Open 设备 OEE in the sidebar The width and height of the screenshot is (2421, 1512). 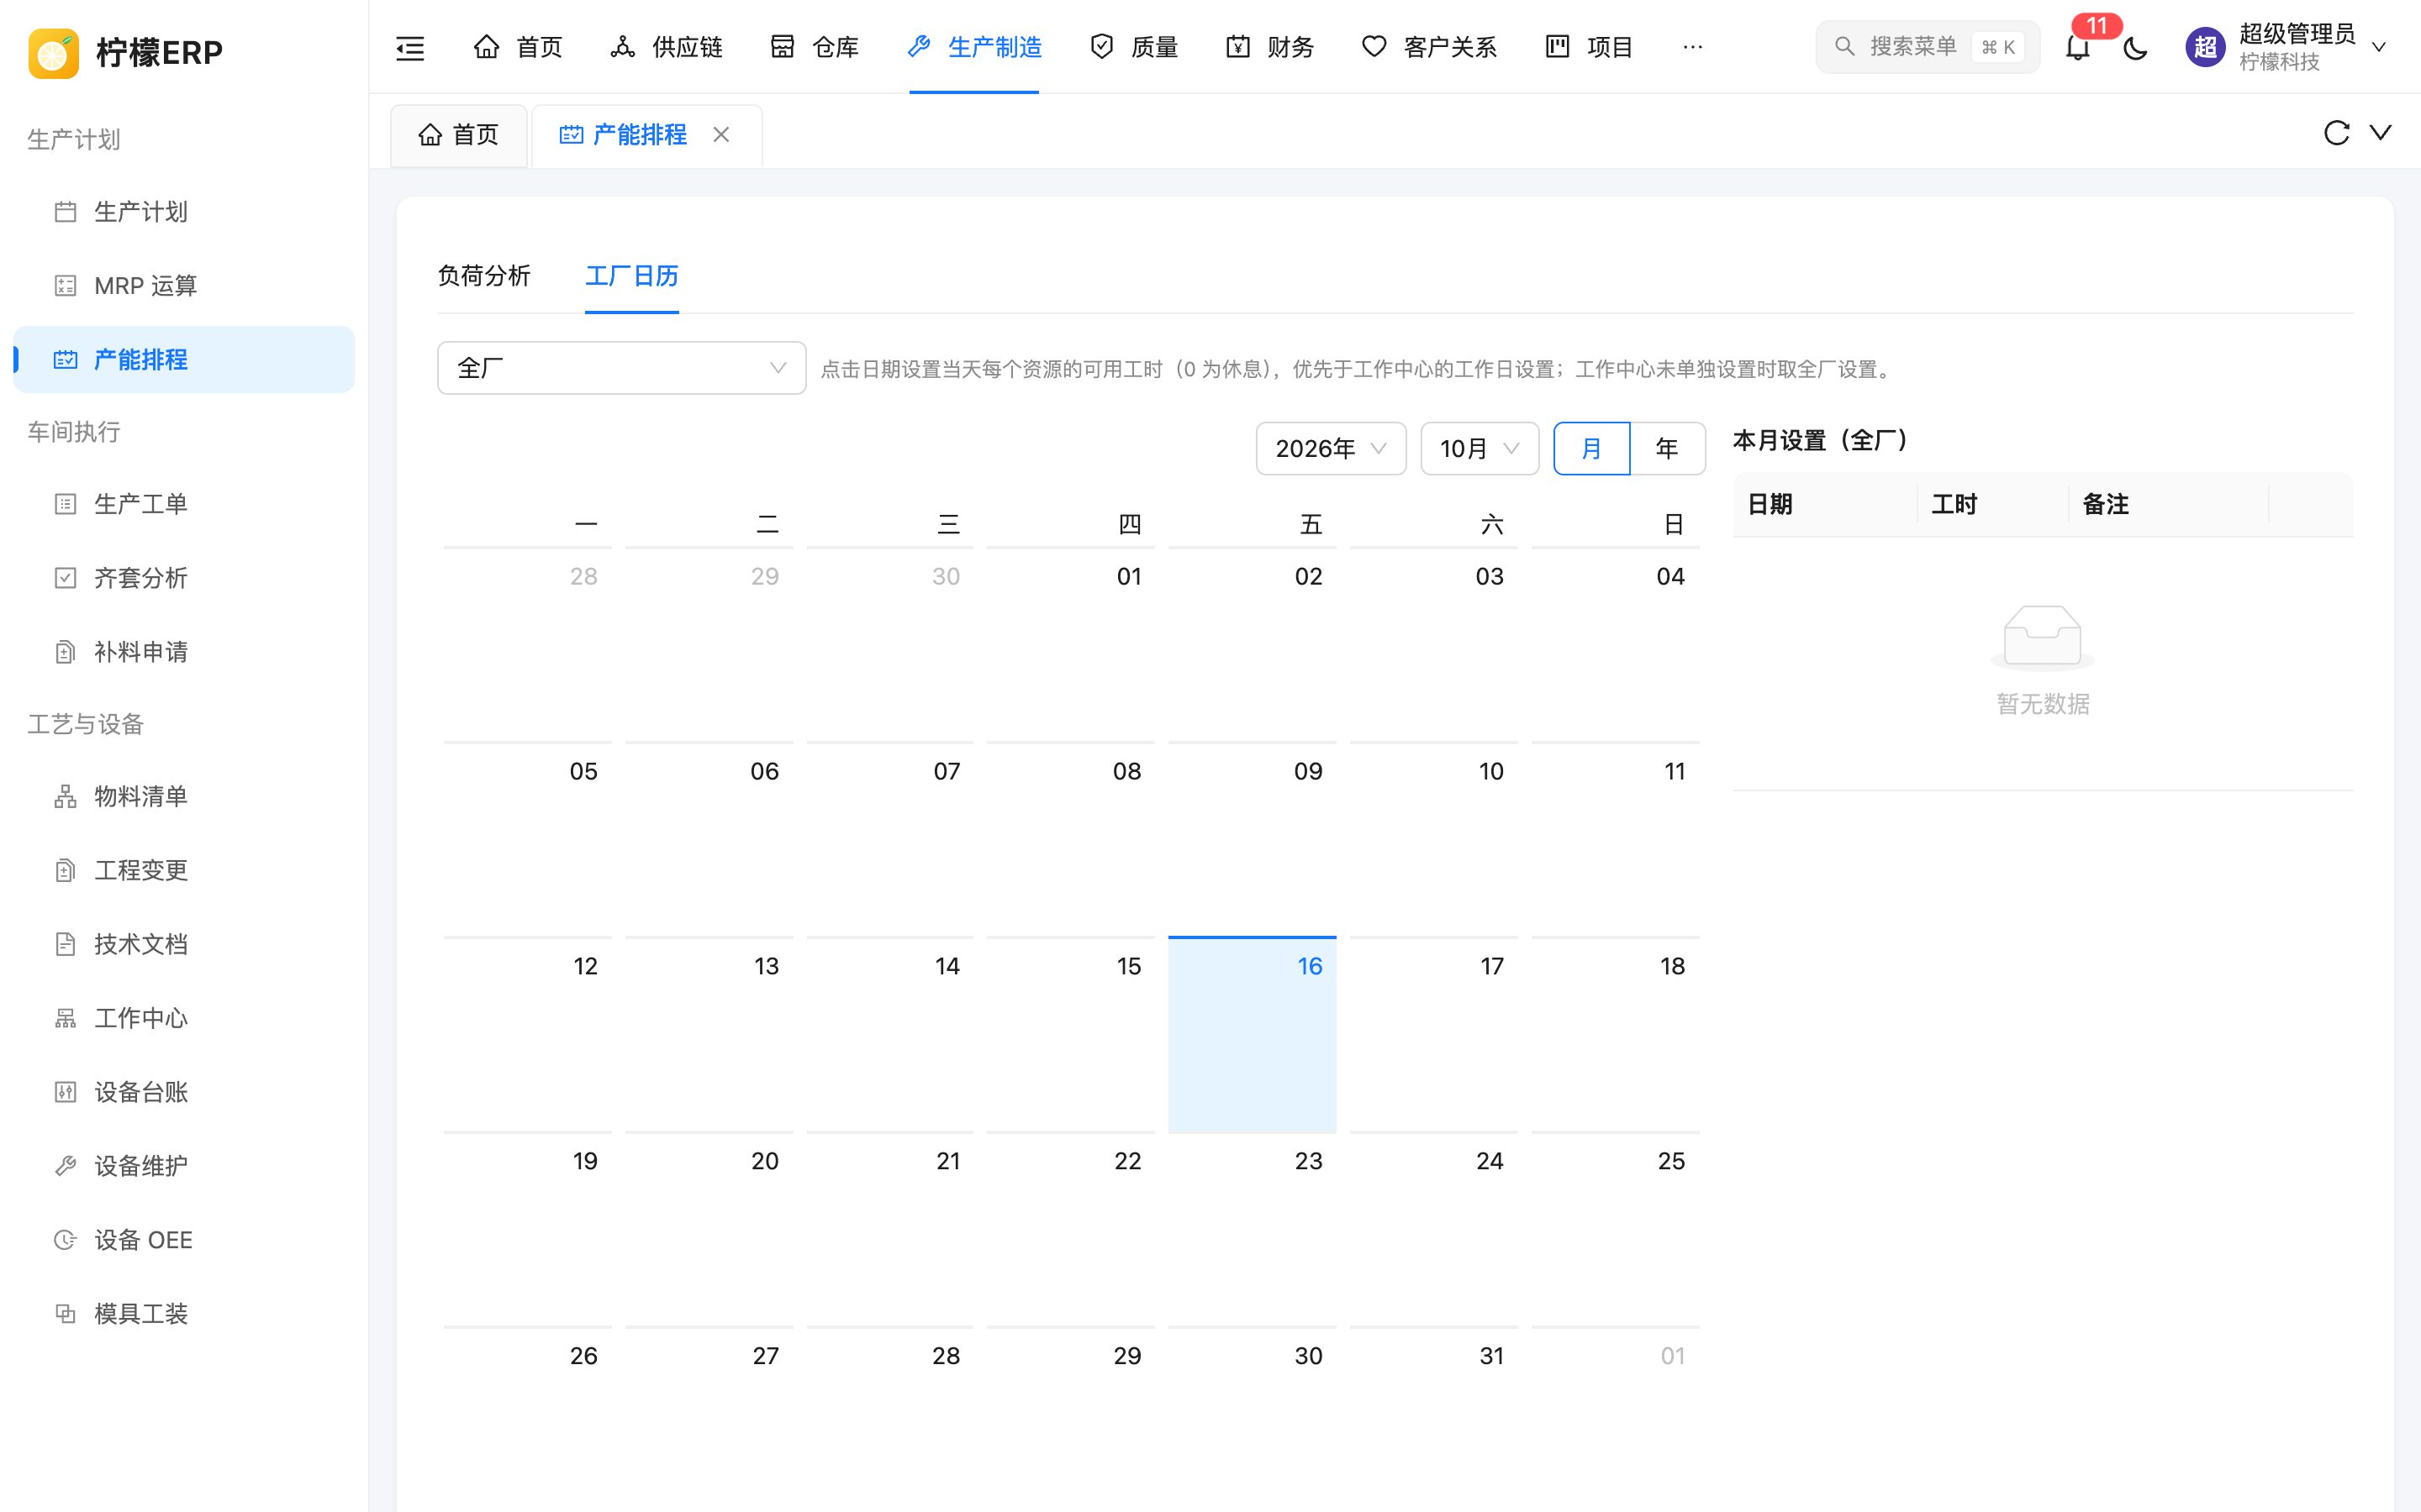click(x=184, y=1240)
